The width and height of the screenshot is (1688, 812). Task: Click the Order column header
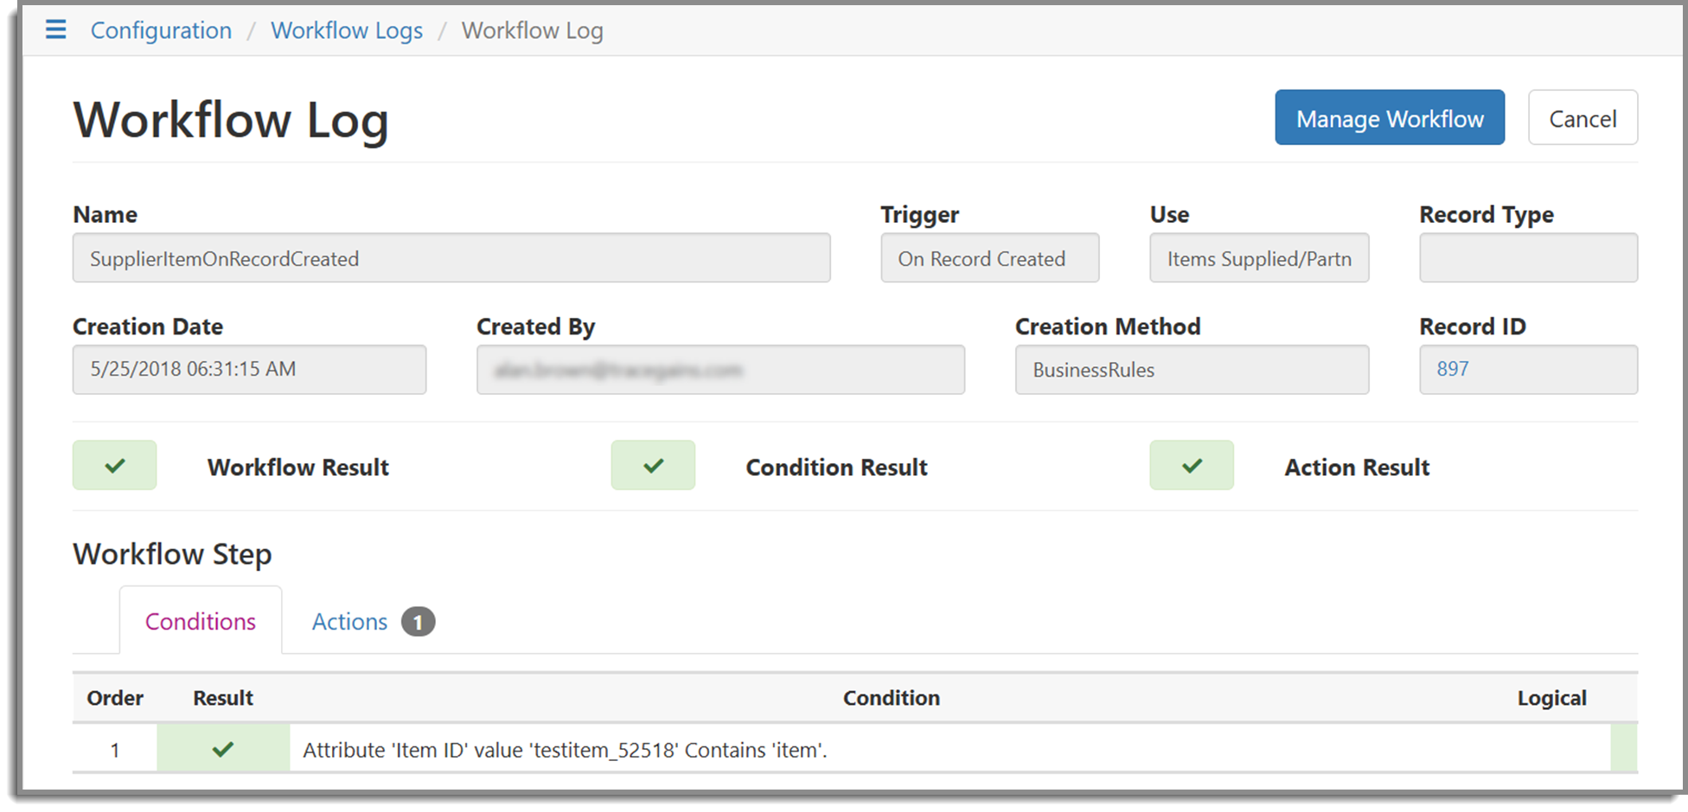[x=115, y=698]
